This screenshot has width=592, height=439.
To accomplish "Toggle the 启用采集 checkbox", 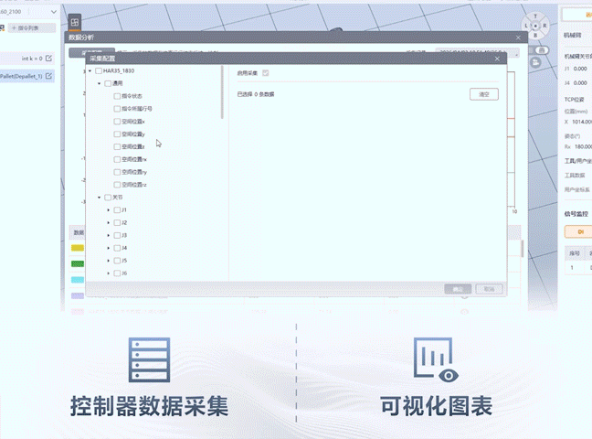I will [266, 73].
